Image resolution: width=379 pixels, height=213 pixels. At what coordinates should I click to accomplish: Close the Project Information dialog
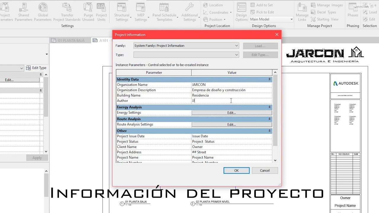click(277, 35)
